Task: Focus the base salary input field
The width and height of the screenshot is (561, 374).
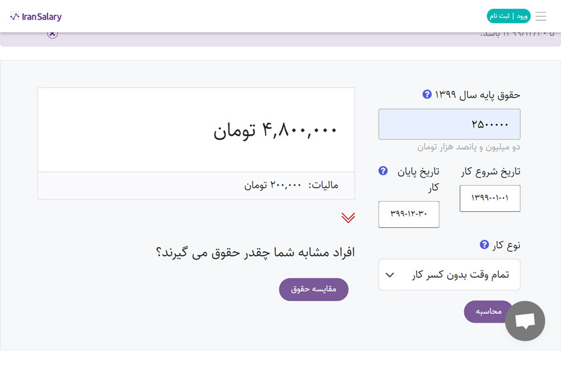Action: (449, 124)
